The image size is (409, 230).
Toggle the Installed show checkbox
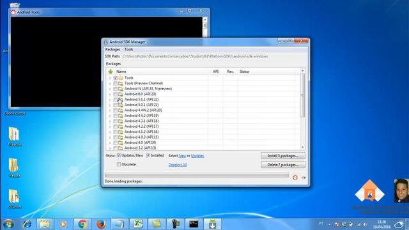[148, 155]
